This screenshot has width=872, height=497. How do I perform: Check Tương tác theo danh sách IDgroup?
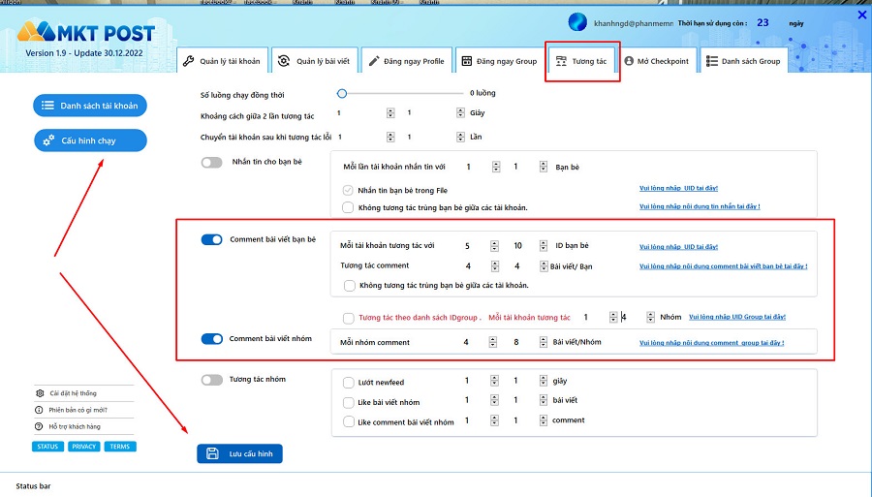click(348, 318)
